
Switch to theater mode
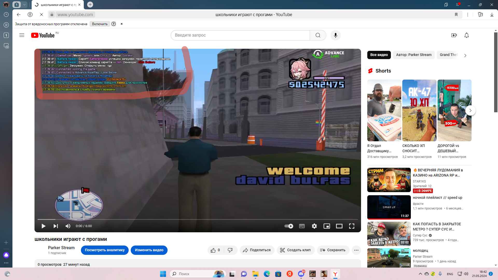click(x=339, y=226)
